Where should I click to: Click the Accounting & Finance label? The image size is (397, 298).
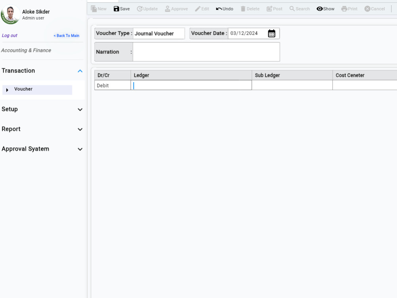point(26,50)
